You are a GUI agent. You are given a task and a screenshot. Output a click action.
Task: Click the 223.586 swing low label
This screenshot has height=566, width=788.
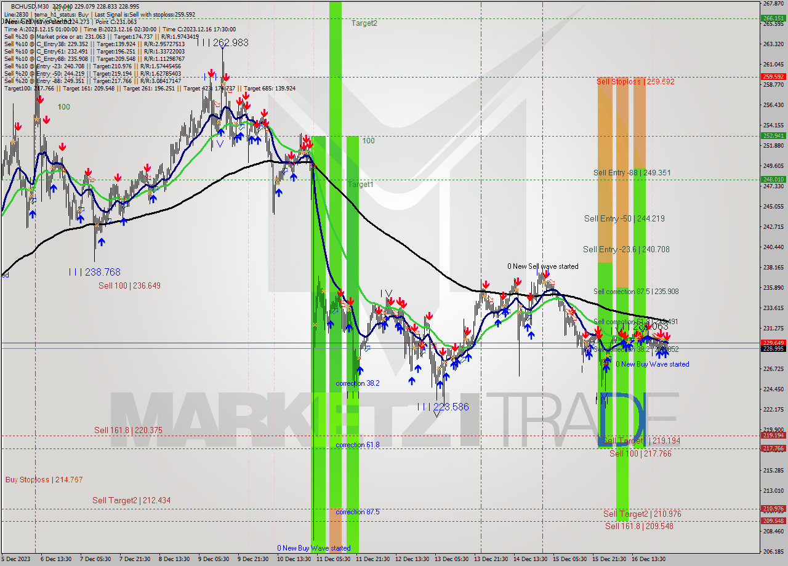click(x=443, y=407)
